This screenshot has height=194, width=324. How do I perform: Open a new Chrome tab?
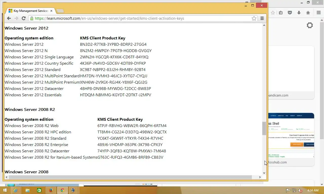pyautogui.click(x=60, y=11)
